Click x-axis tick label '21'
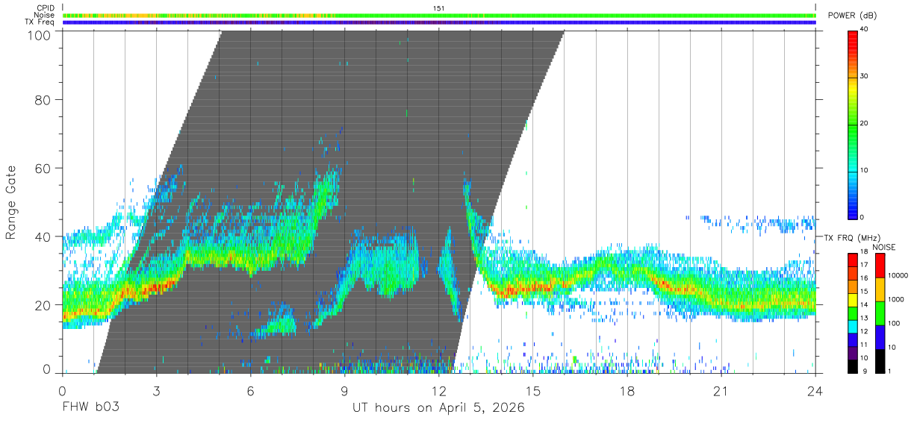 [721, 391]
